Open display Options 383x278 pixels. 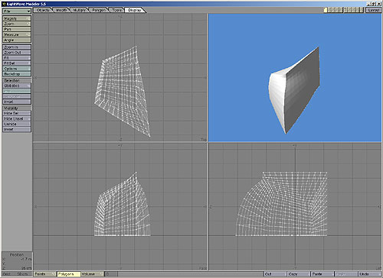[17, 69]
